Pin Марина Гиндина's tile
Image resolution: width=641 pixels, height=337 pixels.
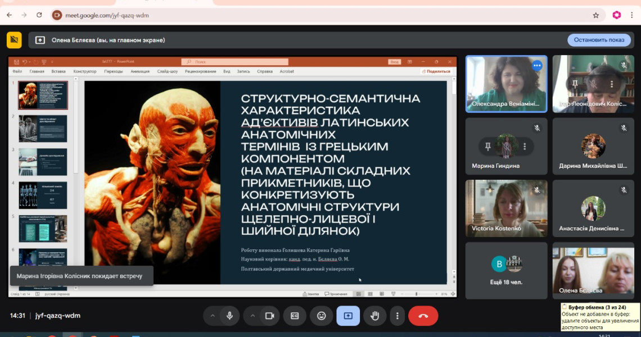(x=487, y=146)
